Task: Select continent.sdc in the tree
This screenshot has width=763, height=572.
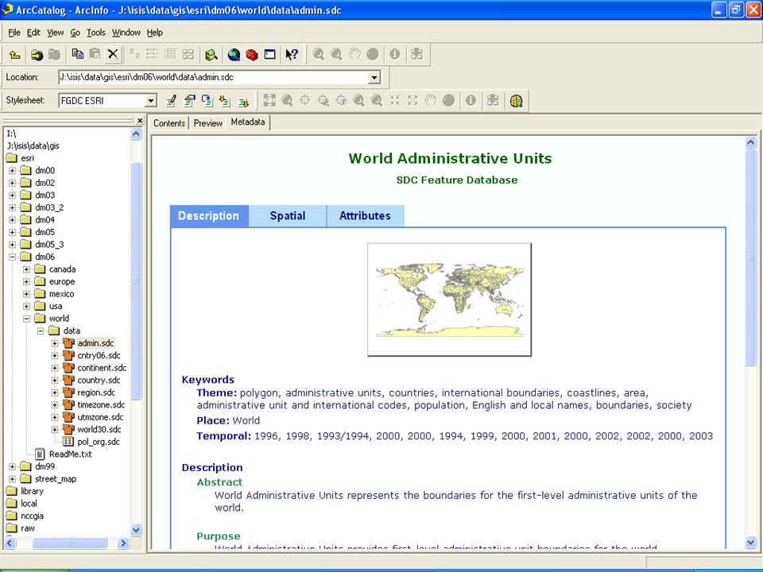Action: coord(102,368)
